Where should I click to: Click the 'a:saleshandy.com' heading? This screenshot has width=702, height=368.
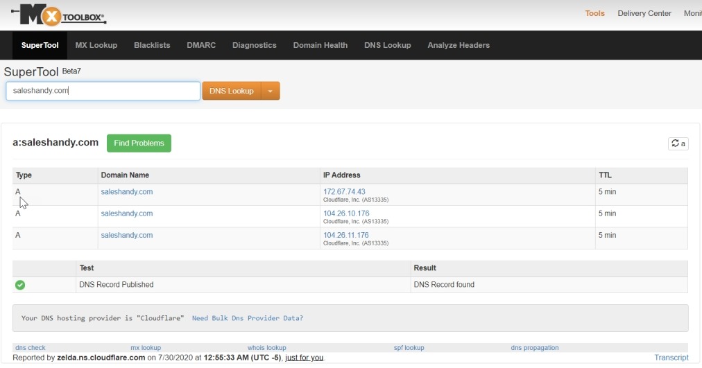[x=55, y=142]
